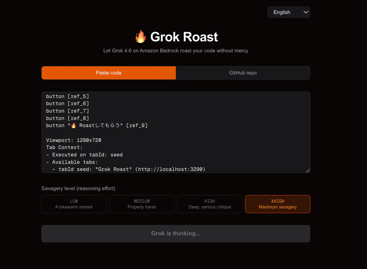Click the Available tabs: line

tap(72, 162)
